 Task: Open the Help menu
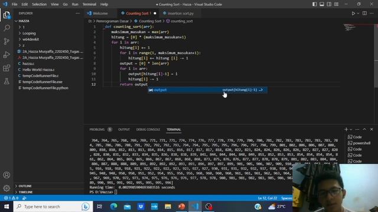click(104, 4)
